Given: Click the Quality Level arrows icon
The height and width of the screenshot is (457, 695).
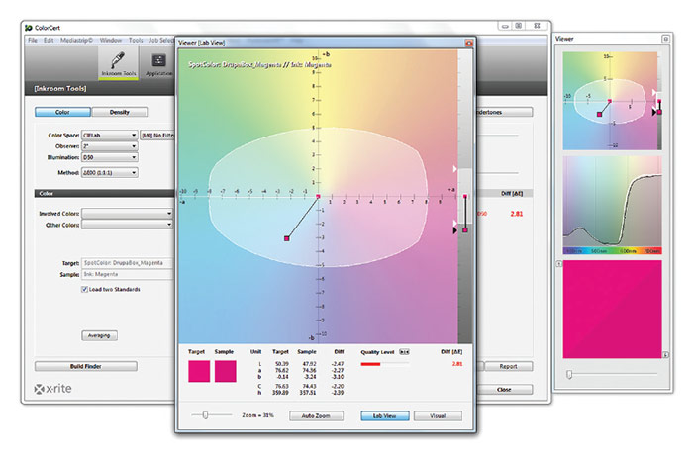Looking at the screenshot, I should tap(404, 352).
